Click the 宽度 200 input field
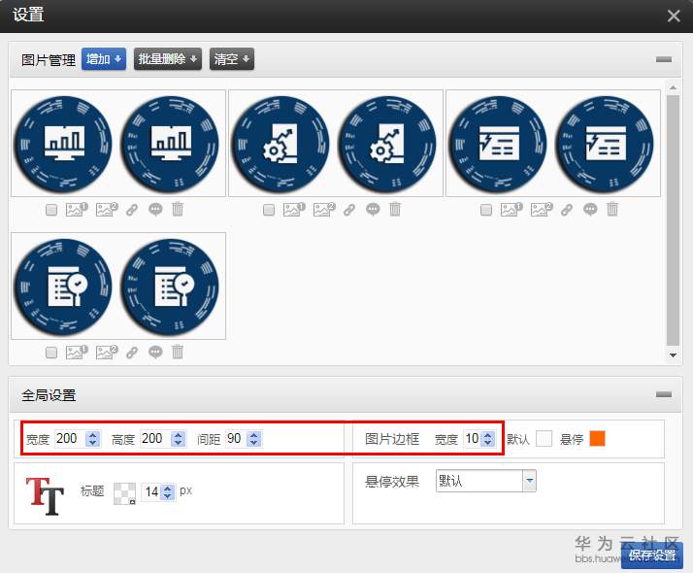 tap(70, 439)
